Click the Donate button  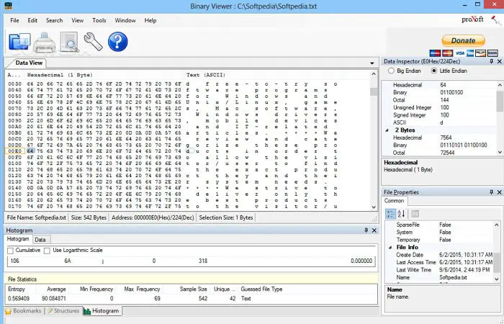[463, 40]
